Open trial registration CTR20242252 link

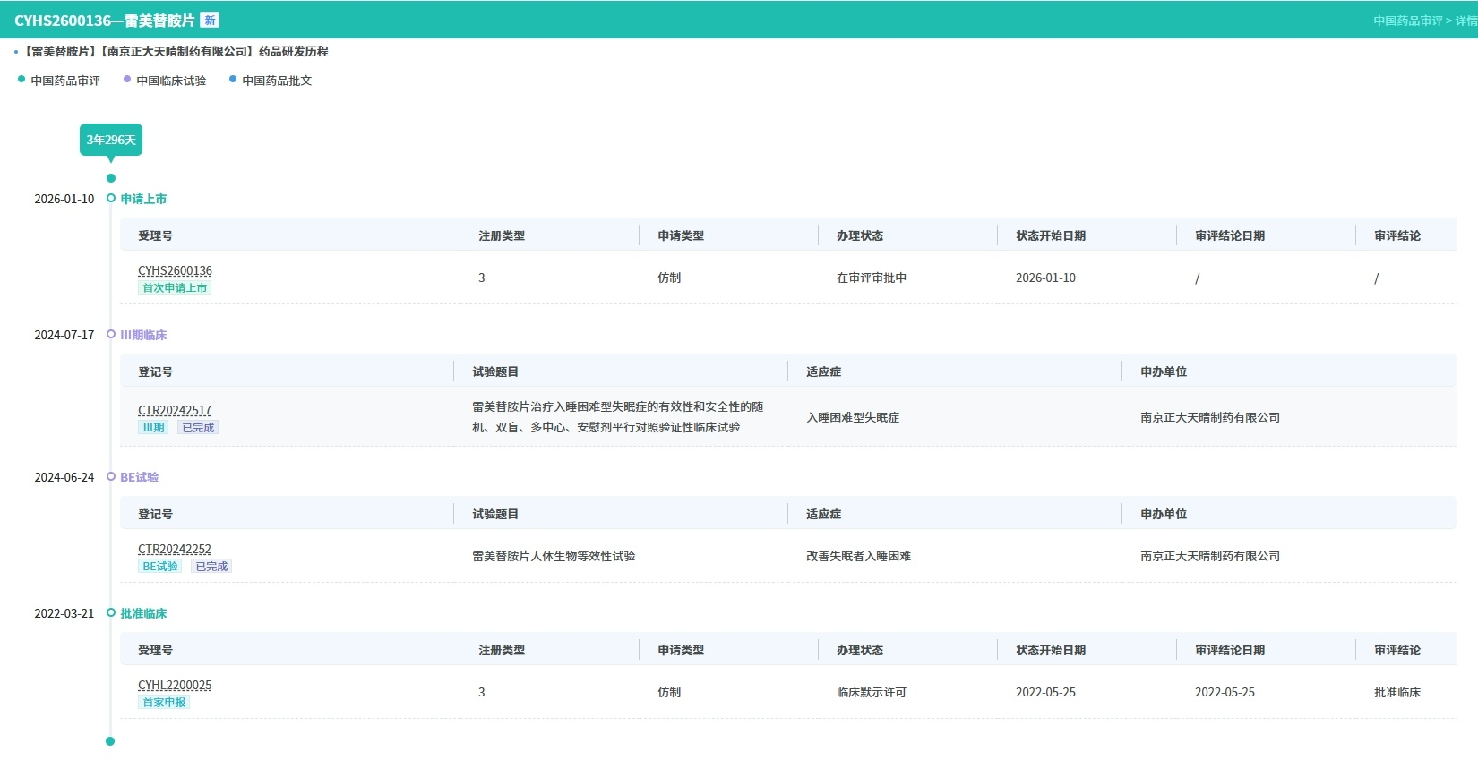click(x=175, y=549)
